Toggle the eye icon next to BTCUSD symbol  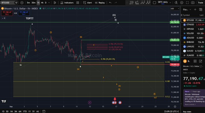(16, 3)
